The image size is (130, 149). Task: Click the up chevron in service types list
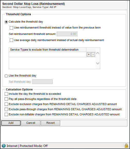point(98,53)
